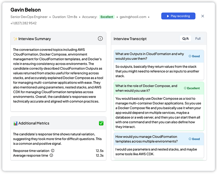Click info icon on the templates question rating
217x174 pixels.
point(190,139)
